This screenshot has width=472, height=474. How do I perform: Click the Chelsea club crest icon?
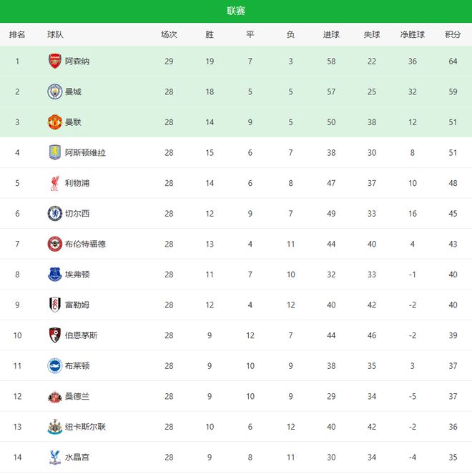click(54, 213)
